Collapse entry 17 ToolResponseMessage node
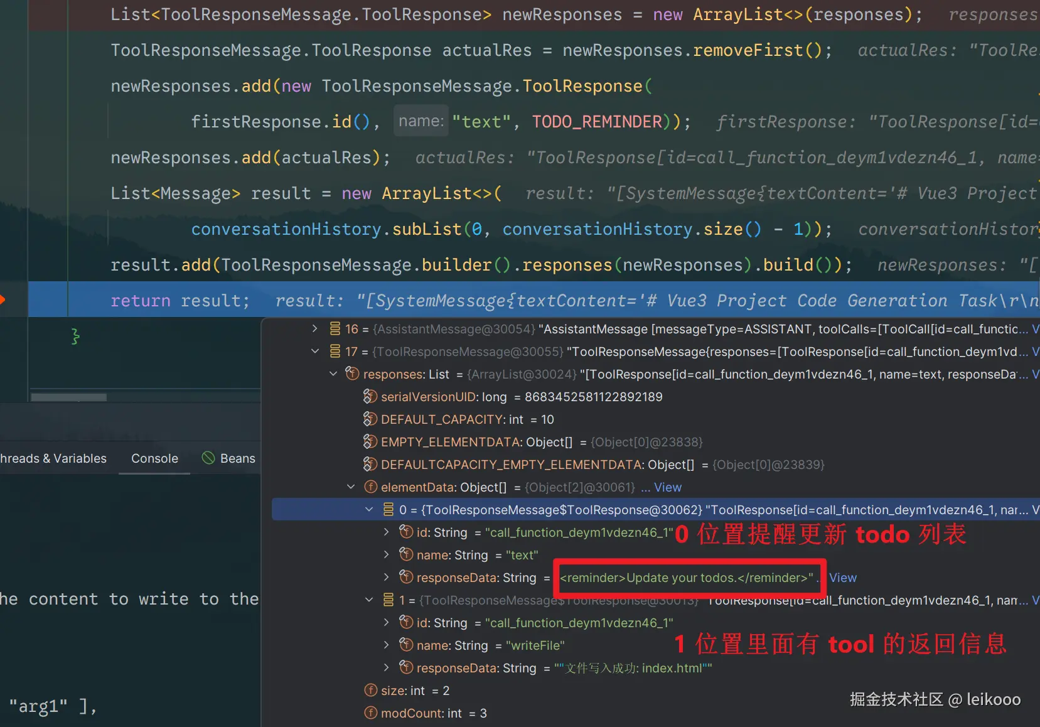The image size is (1040, 727). click(x=314, y=351)
